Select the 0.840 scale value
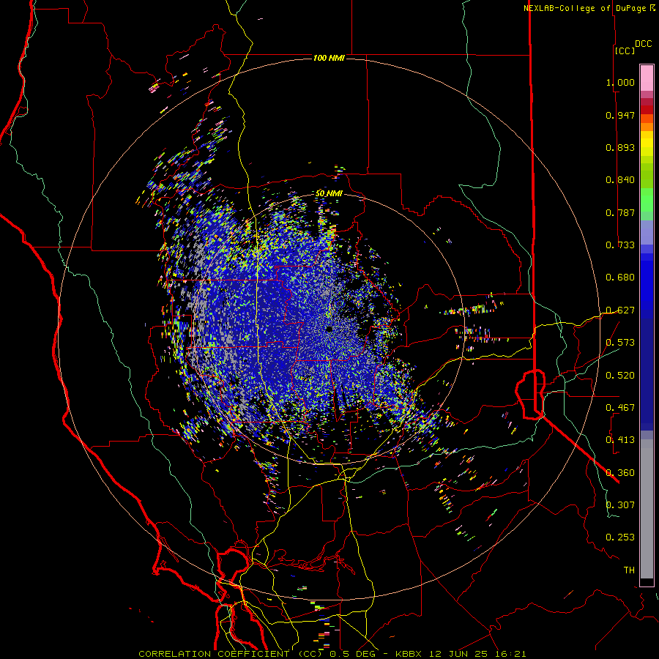 point(620,180)
